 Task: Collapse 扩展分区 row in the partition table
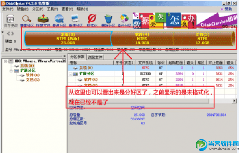point(70,74)
